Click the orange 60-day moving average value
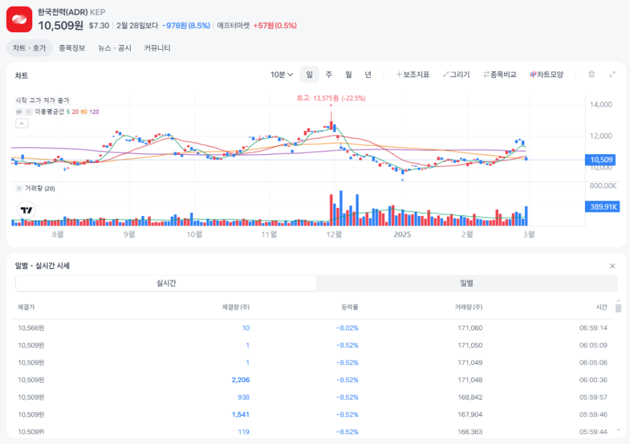This screenshot has height=444, width=630. (x=84, y=112)
